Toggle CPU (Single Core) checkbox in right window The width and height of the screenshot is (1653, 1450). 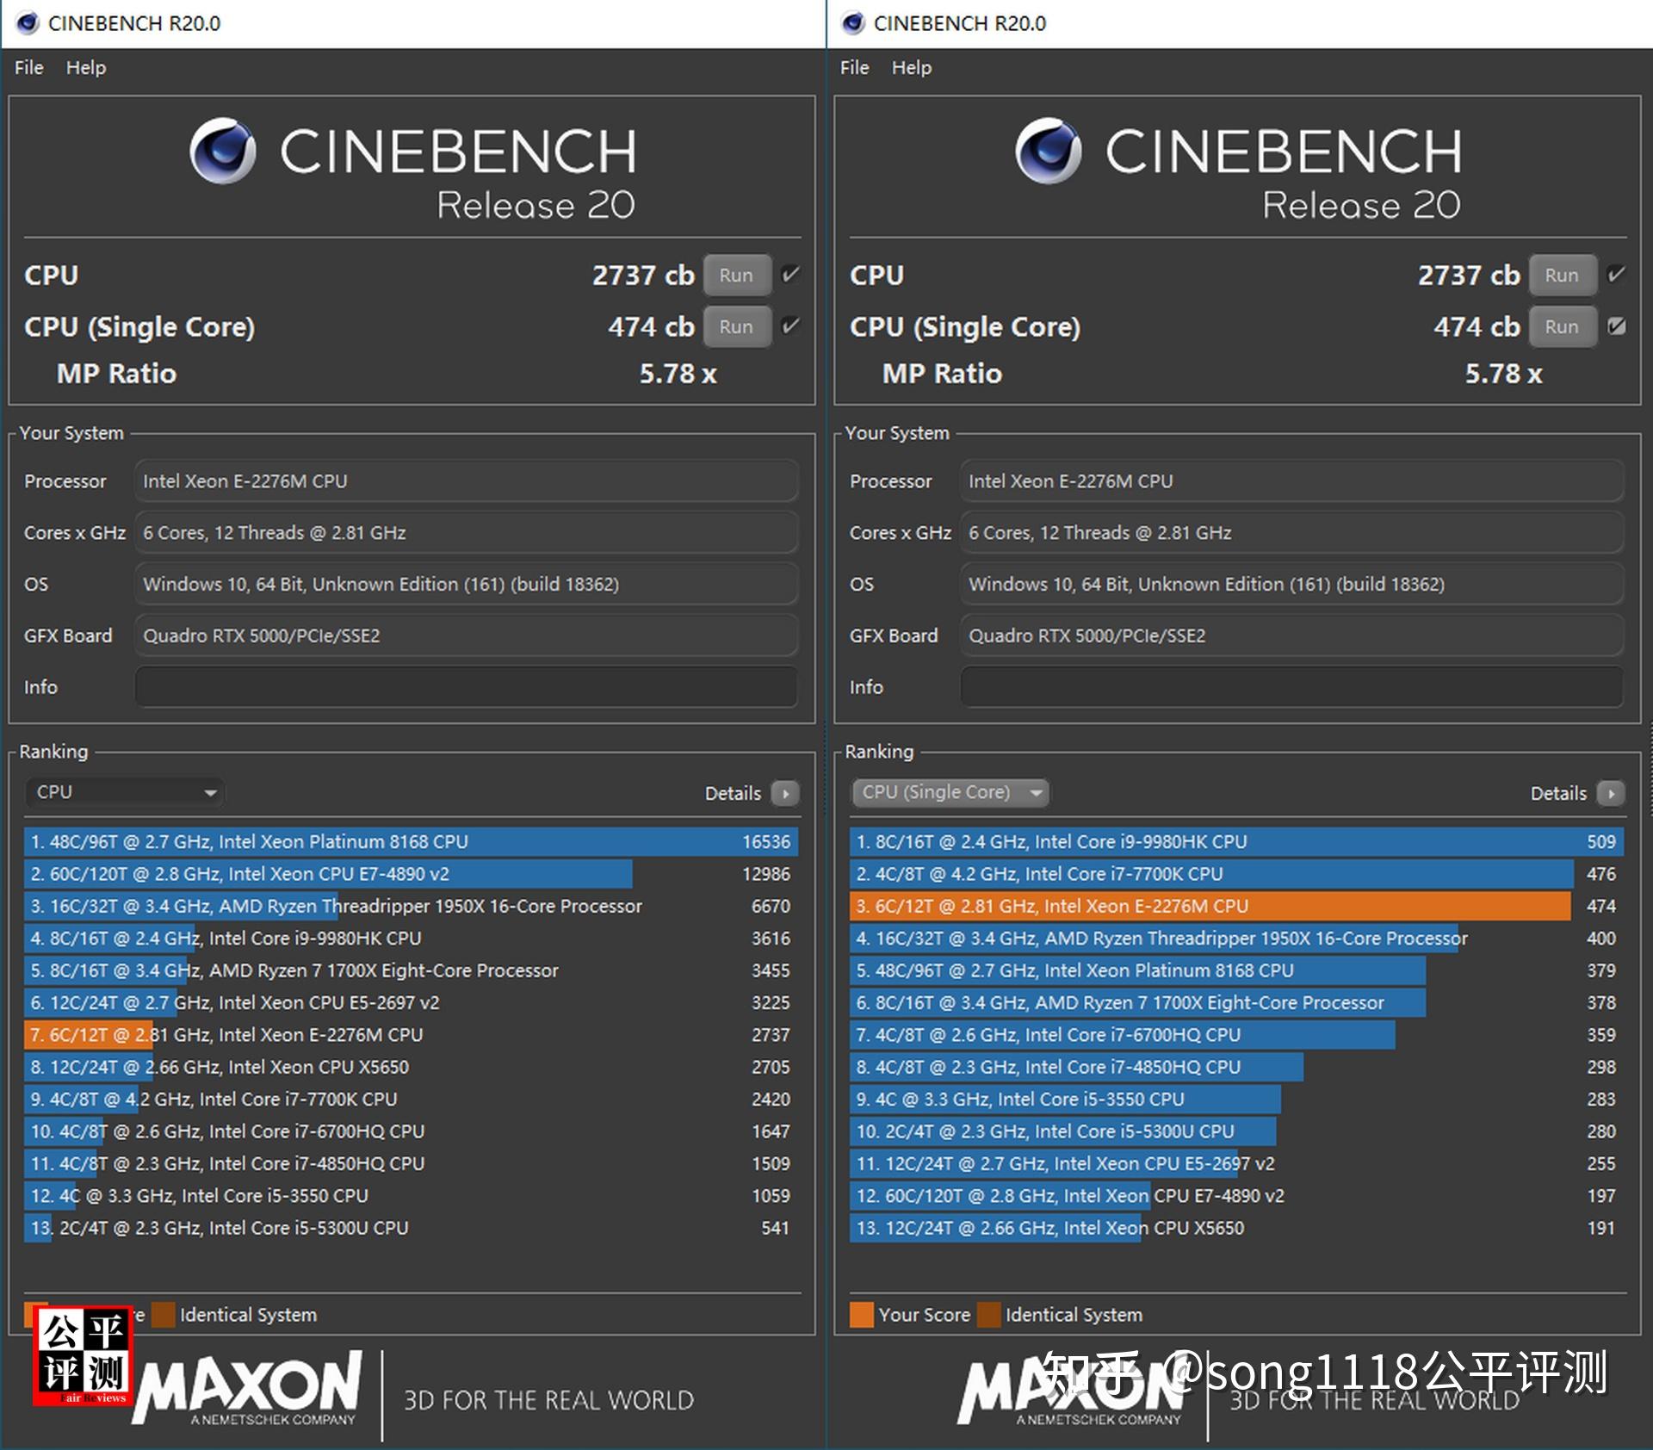(x=1616, y=326)
